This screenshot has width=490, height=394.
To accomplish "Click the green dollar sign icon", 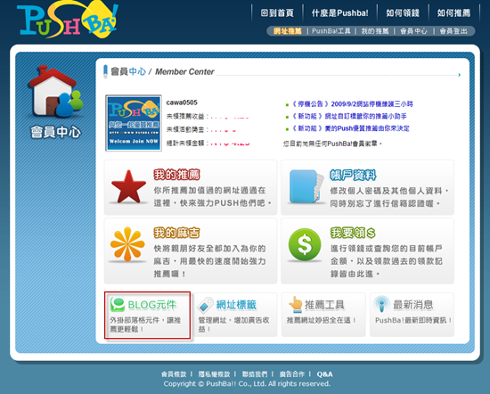I will pos(305,244).
